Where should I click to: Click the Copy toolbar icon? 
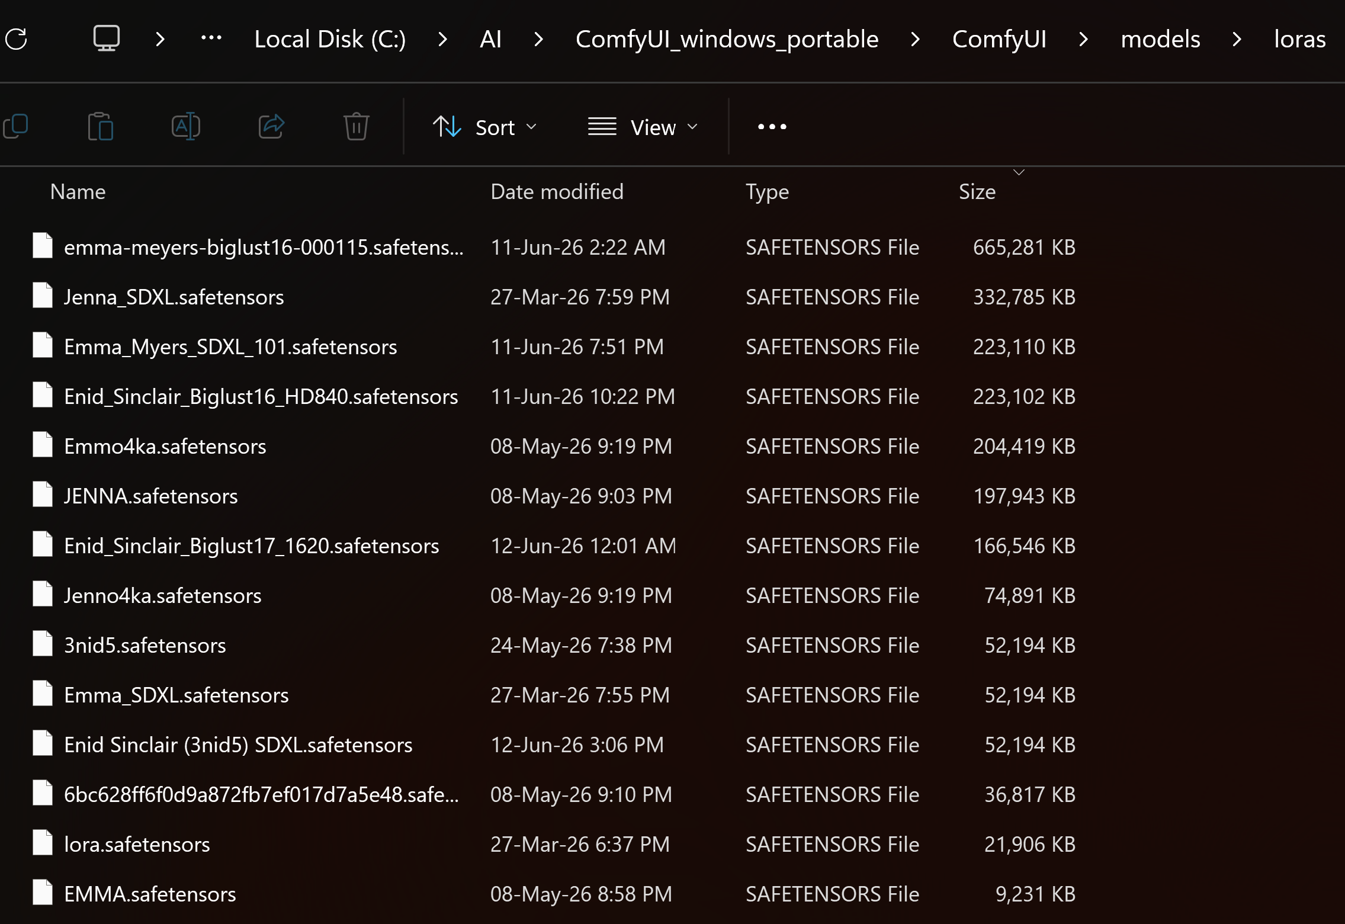pos(15,126)
